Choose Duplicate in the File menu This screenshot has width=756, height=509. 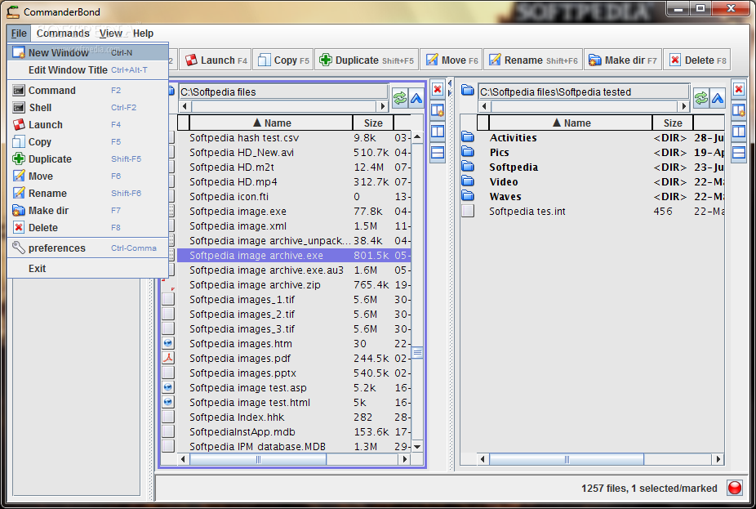[87, 159]
